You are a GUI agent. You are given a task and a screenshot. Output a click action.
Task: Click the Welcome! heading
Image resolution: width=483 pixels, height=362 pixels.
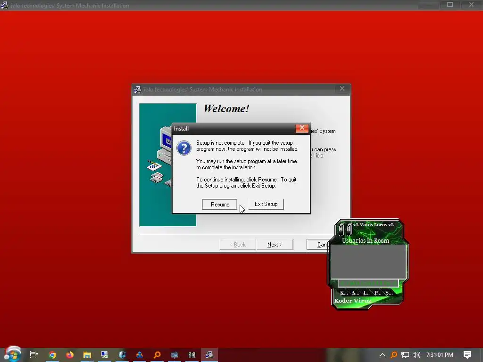[226, 108]
